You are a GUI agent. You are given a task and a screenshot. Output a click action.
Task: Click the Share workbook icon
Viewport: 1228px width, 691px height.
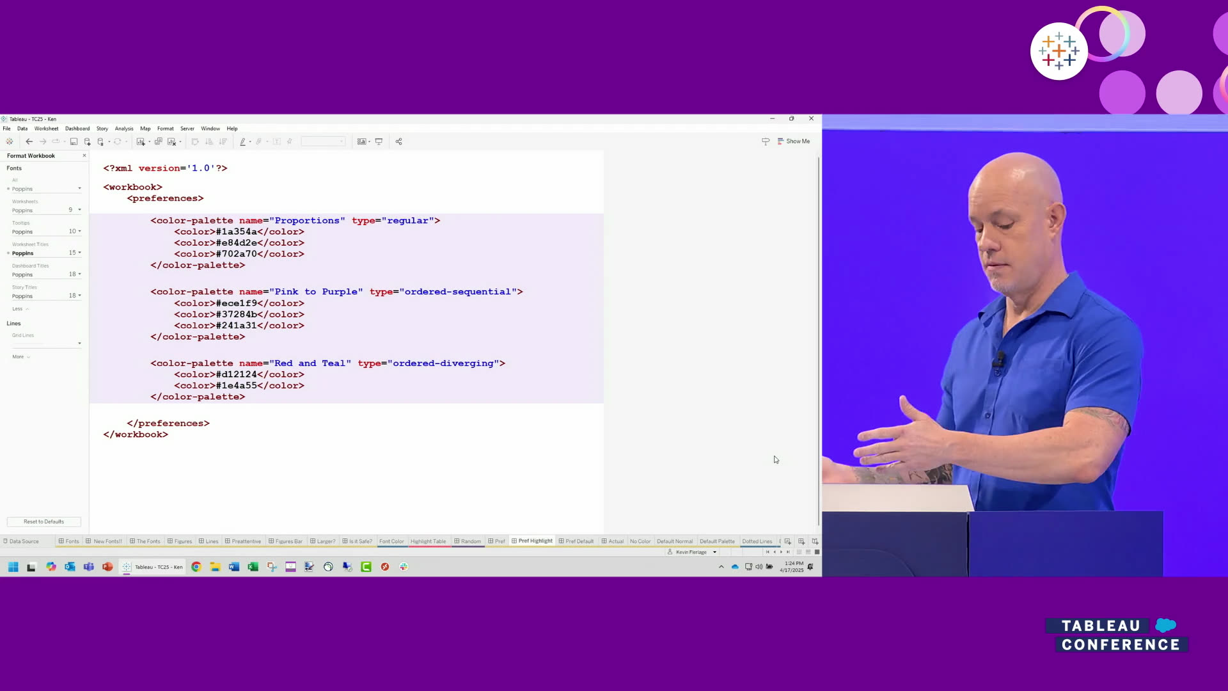coord(398,141)
